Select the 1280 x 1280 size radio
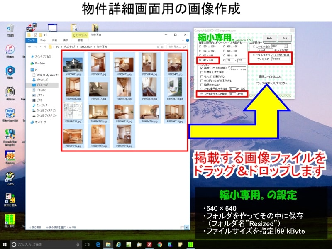This screenshot has width=332, height=249. (200, 46)
